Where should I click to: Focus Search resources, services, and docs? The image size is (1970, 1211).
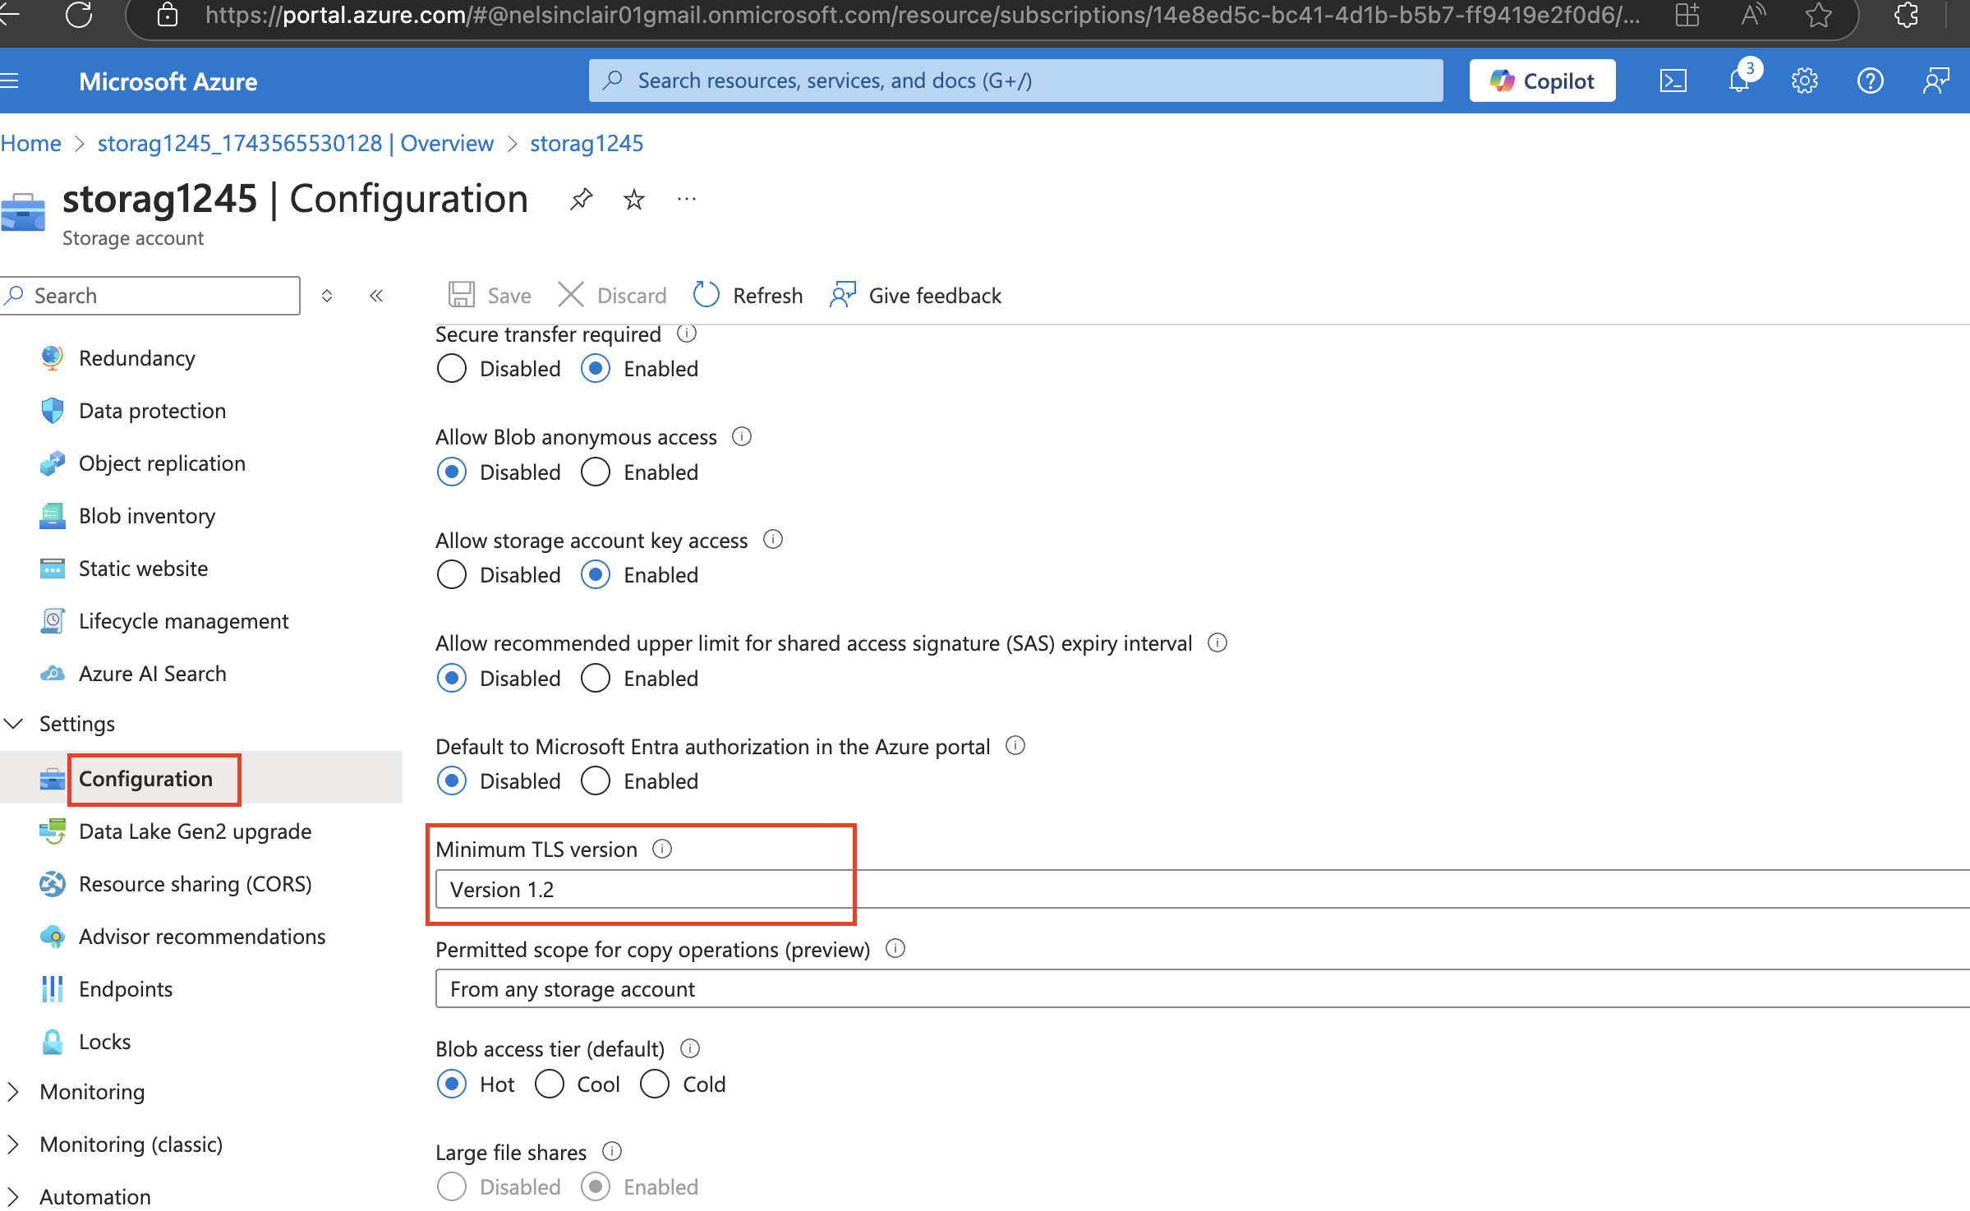1015,81
